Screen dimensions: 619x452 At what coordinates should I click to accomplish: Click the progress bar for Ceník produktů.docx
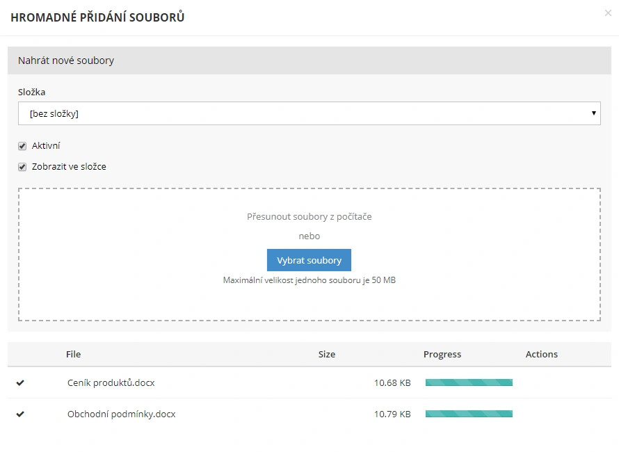pyautogui.click(x=469, y=382)
